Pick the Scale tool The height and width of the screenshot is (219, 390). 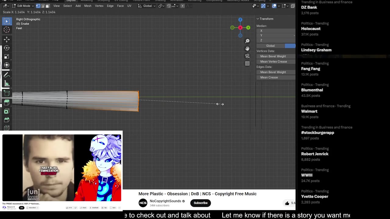point(7,56)
